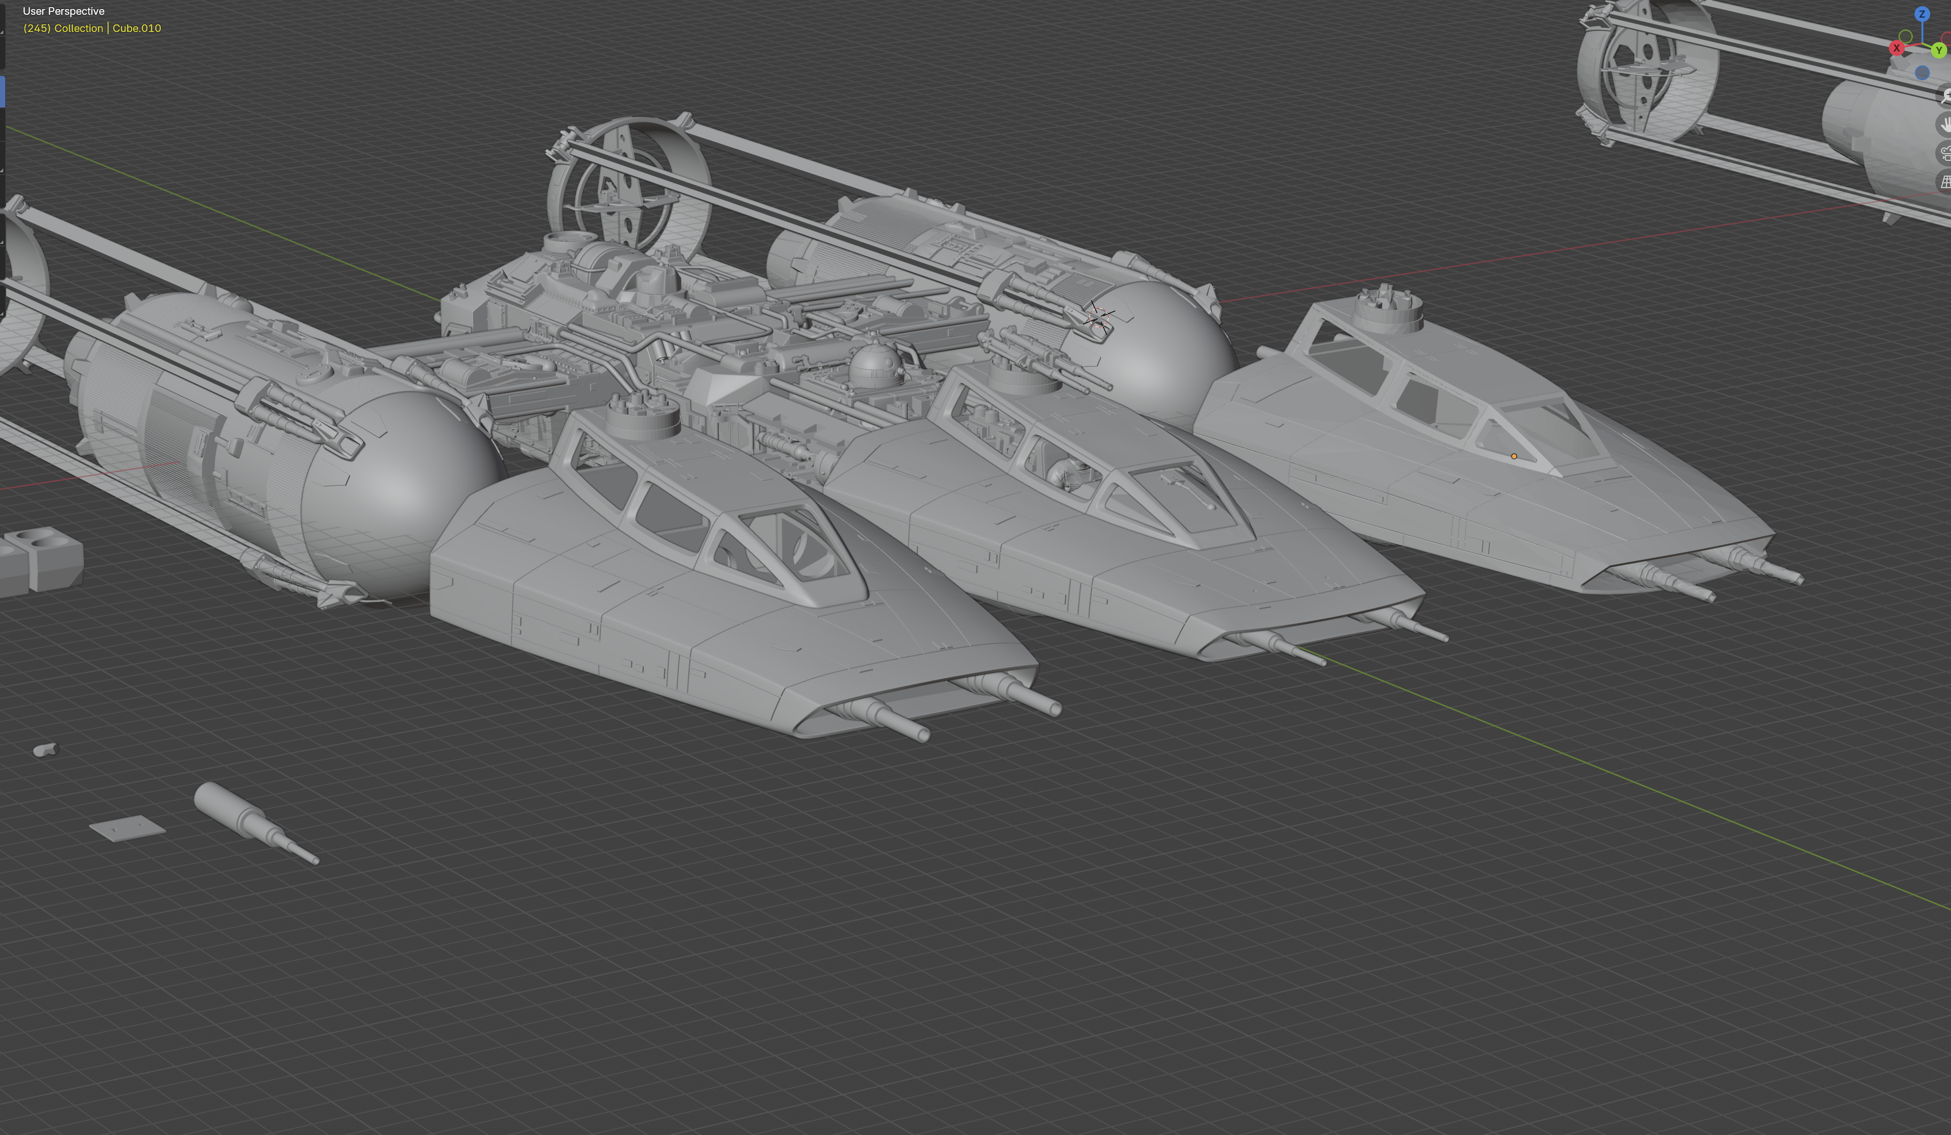The width and height of the screenshot is (1951, 1135).
Task: Click the red X axis gizmo ball
Action: 1897,48
